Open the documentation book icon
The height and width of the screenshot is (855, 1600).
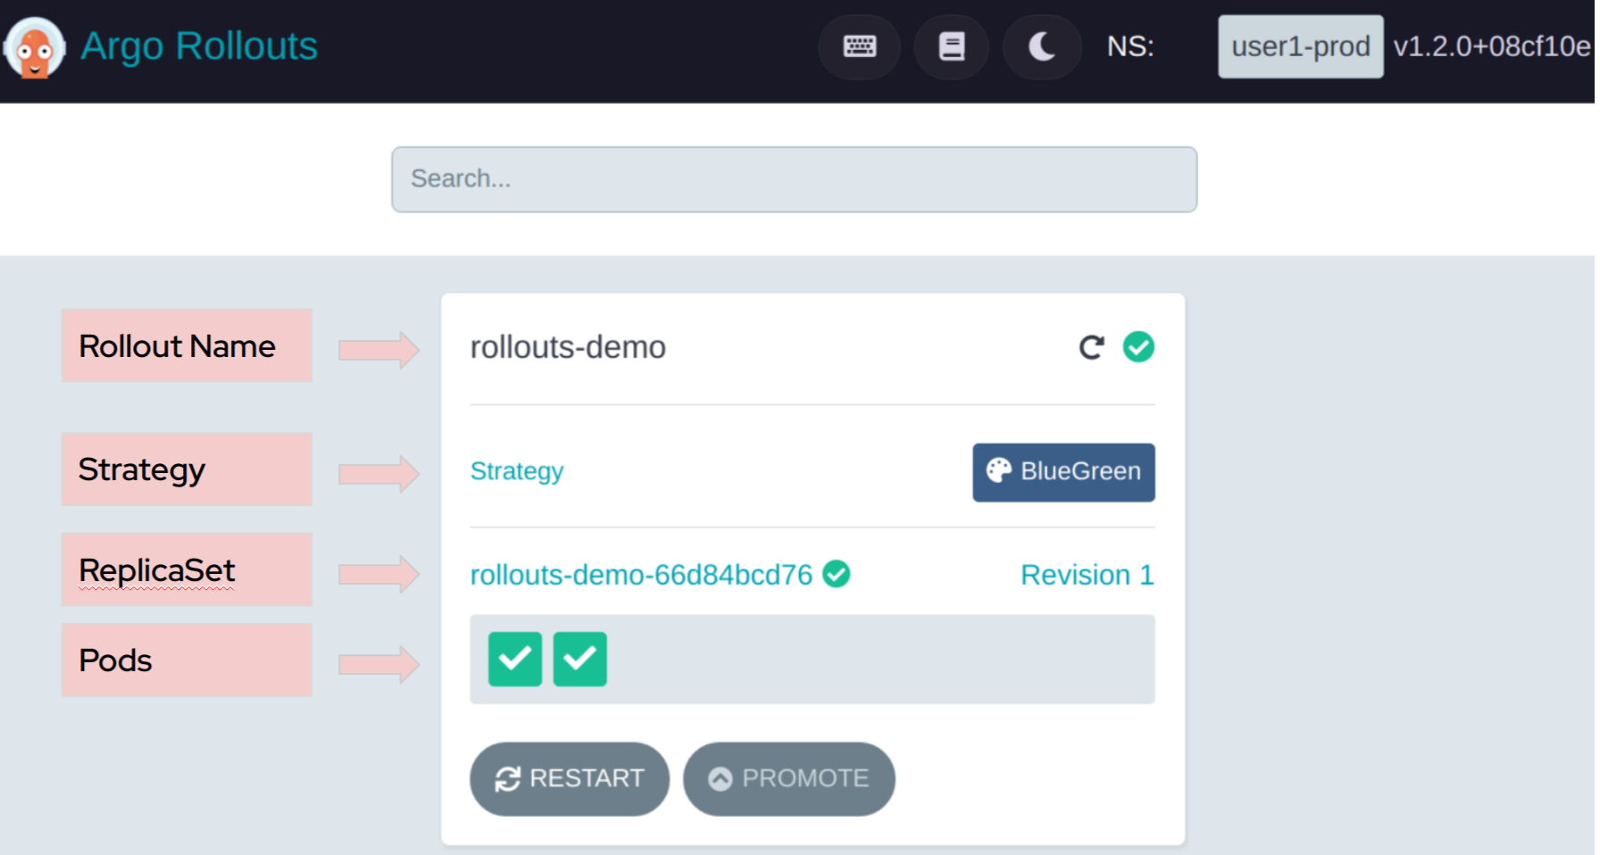951,46
